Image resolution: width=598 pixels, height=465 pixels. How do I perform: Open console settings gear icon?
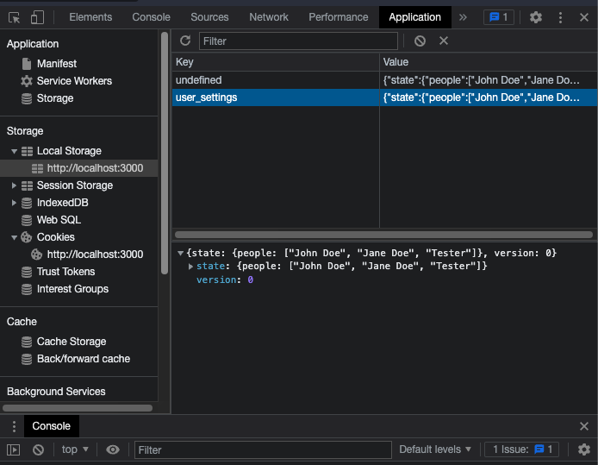tap(584, 449)
